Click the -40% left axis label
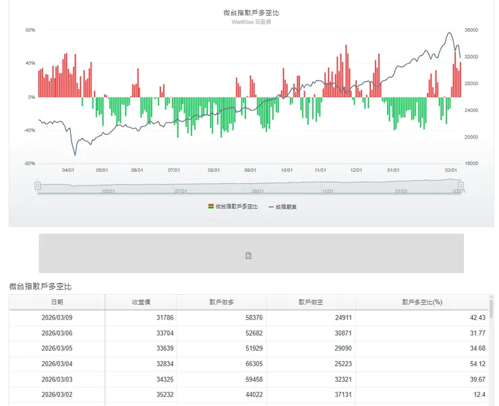Image resolution: width=499 pixels, height=406 pixels. click(30, 130)
